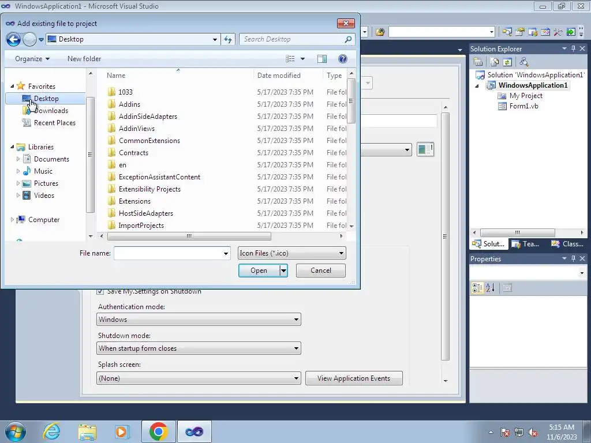The image size is (591, 443).
Task: Cancel the add existing file dialog
Action: pos(321,271)
